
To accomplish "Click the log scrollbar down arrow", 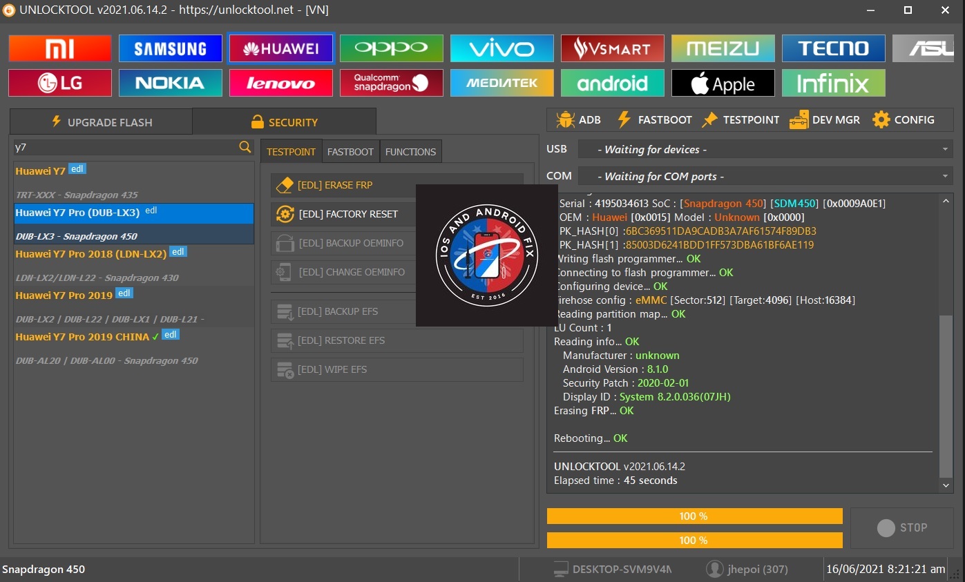I will click(946, 486).
